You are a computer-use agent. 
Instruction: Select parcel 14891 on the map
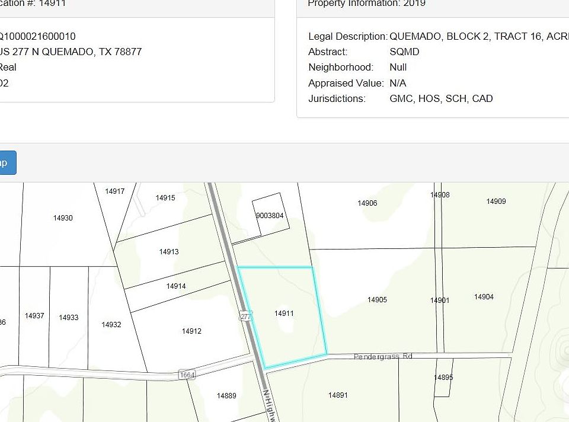pos(338,395)
